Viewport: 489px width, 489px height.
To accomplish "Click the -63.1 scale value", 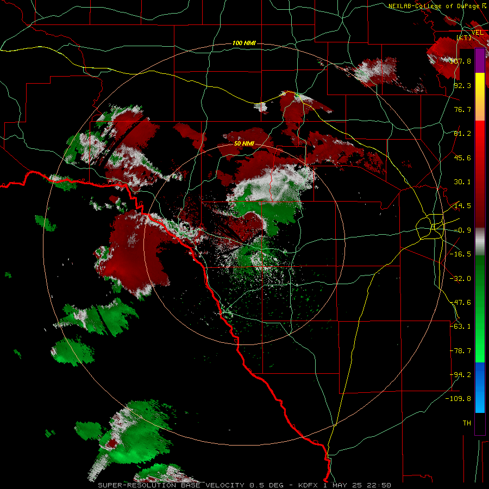I will pyautogui.click(x=461, y=326).
